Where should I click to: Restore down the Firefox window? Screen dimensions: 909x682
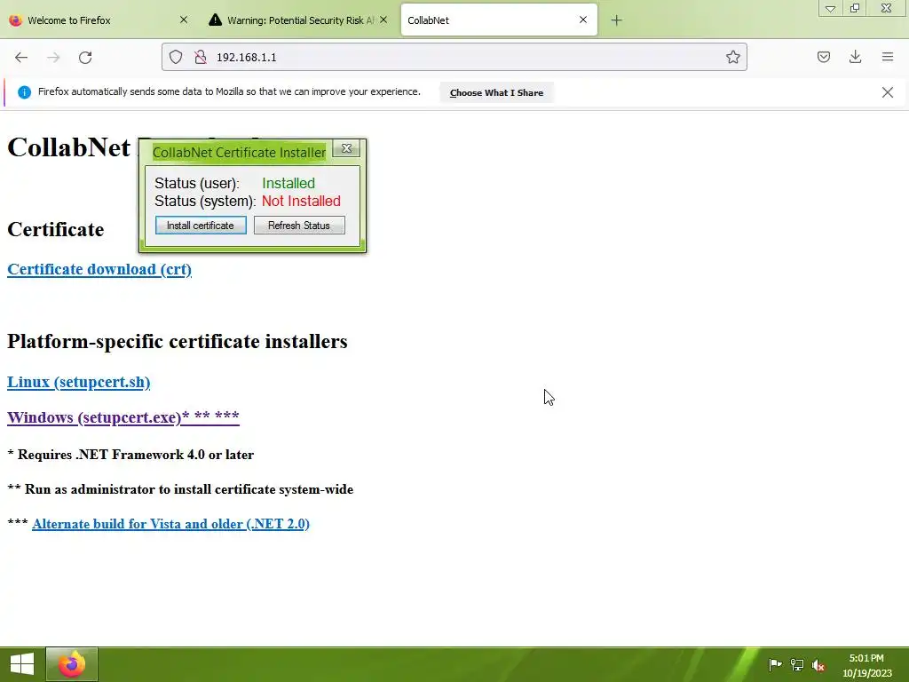(855, 8)
